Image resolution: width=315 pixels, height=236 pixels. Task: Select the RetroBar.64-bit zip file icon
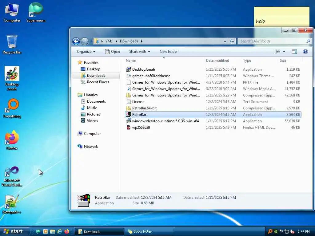(129, 108)
